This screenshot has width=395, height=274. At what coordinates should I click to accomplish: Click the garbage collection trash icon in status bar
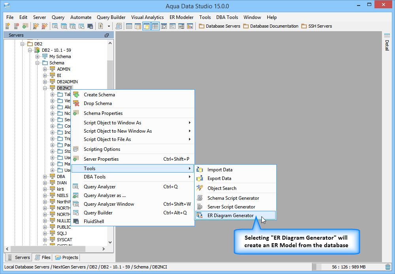(388, 267)
